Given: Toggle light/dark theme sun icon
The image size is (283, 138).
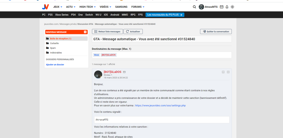Looking at the screenshot, I should tap(232, 7).
